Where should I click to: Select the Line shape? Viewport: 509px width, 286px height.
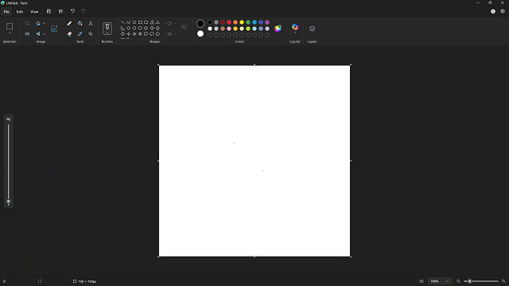point(122,22)
